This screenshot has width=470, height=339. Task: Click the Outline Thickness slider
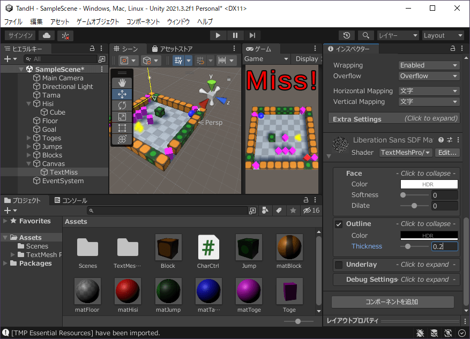(415, 246)
